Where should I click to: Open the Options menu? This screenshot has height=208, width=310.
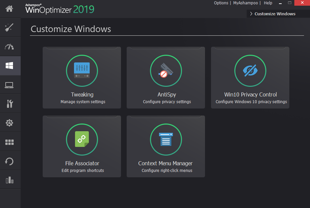coord(221,3)
